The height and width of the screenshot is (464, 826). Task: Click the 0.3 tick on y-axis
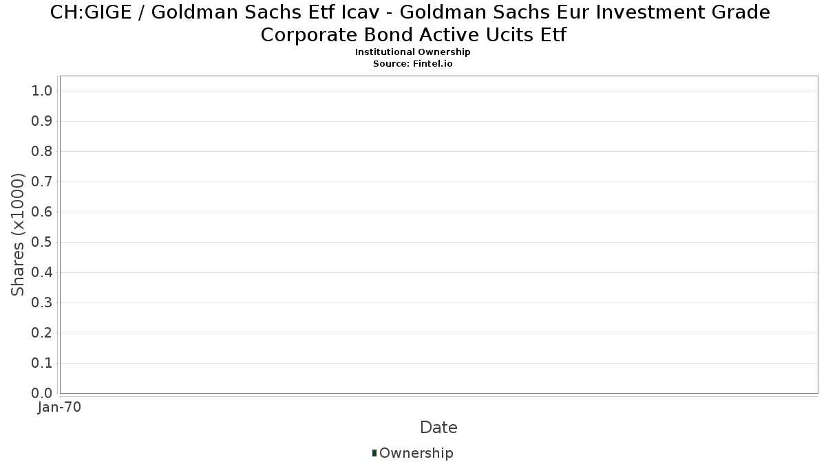[x=42, y=303]
